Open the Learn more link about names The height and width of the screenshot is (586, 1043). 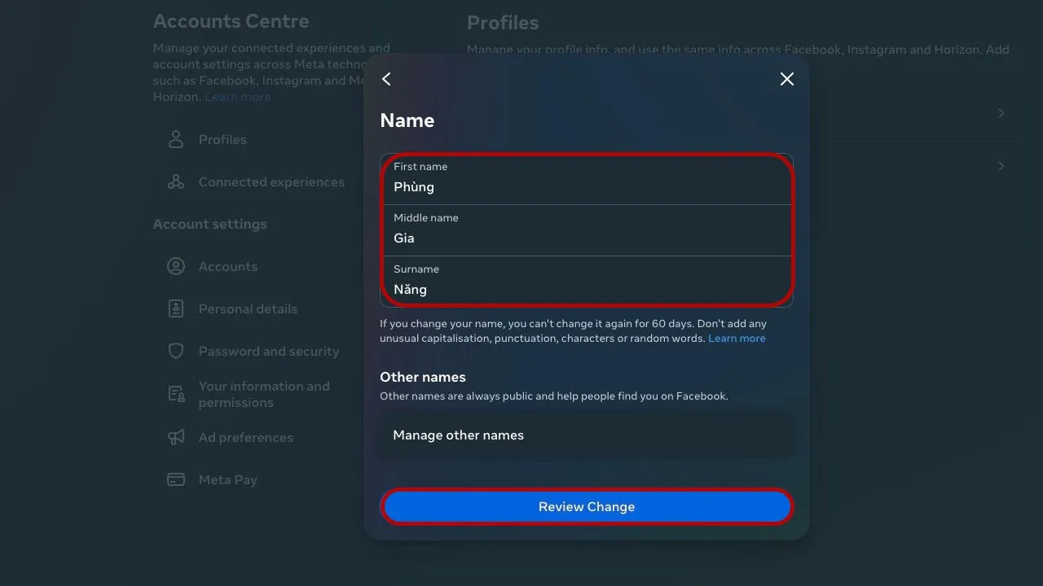coord(737,339)
